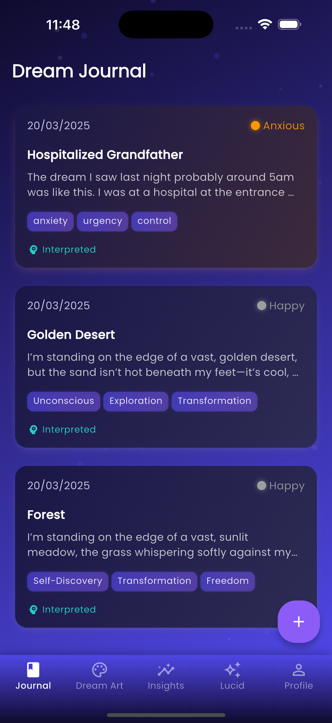Select the Journal bookmark icon
Image resolution: width=332 pixels, height=723 pixels.
point(33,670)
